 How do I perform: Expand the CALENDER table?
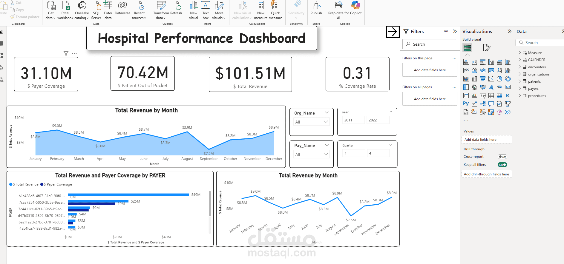click(520, 60)
